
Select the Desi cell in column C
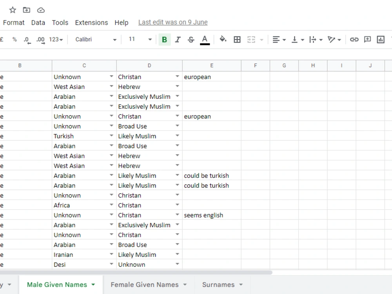pos(84,265)
